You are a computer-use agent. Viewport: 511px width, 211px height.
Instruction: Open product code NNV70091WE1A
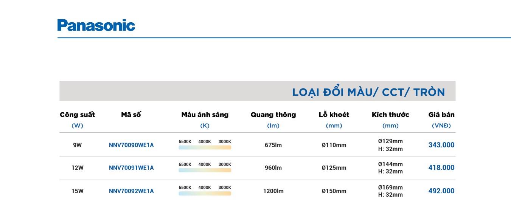click(131, 168)
